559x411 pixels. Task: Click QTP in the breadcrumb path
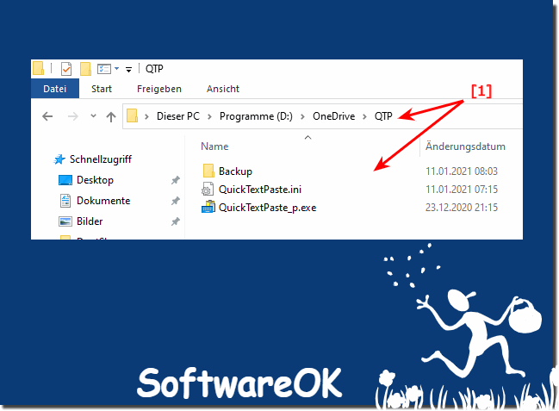(383, 116)
